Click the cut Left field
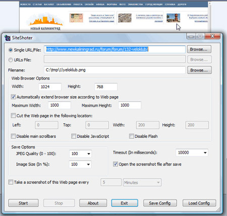 coord(46,125)
